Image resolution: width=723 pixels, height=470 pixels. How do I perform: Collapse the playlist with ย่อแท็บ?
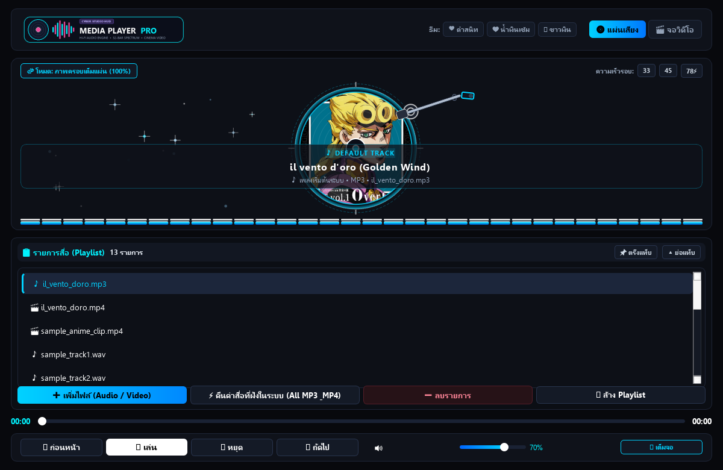tap(681, 252)
